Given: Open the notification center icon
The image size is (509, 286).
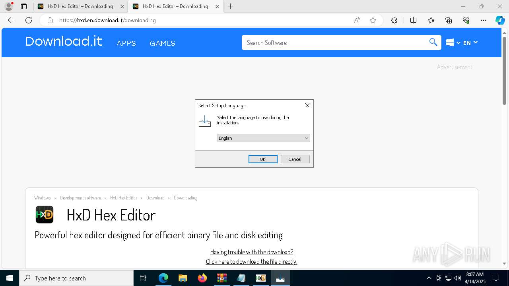Looking at the screenshot, I should 496,278.
